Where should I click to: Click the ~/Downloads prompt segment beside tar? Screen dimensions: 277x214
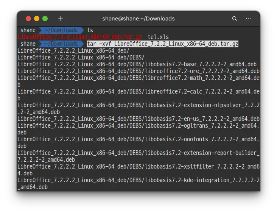pyautogui.click(x=61, y=44)
